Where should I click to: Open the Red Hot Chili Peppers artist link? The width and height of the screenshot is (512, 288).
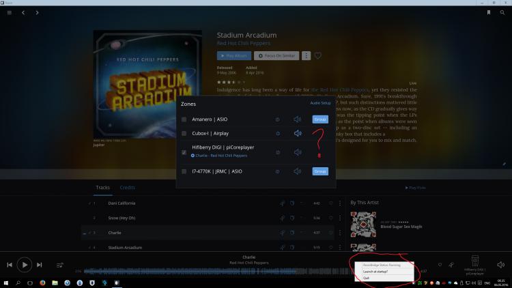click(244, 44)
